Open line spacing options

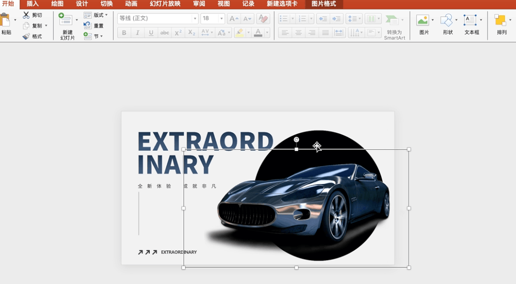coord(354,19)
